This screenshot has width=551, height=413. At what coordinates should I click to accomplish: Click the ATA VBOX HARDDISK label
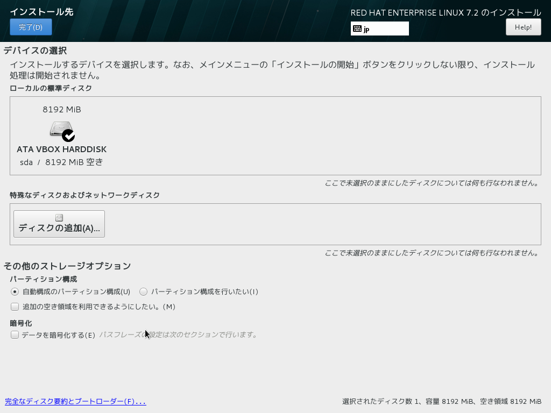(x=61, y=149)
